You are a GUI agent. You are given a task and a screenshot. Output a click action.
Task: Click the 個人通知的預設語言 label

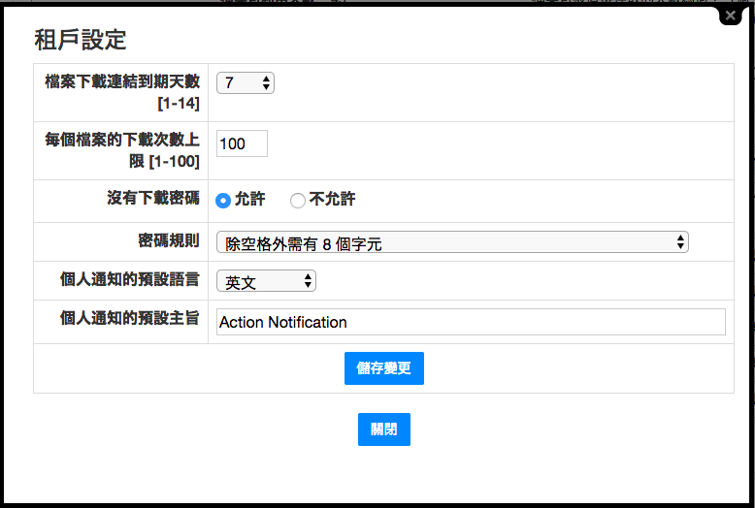click(x=129, y=279)
